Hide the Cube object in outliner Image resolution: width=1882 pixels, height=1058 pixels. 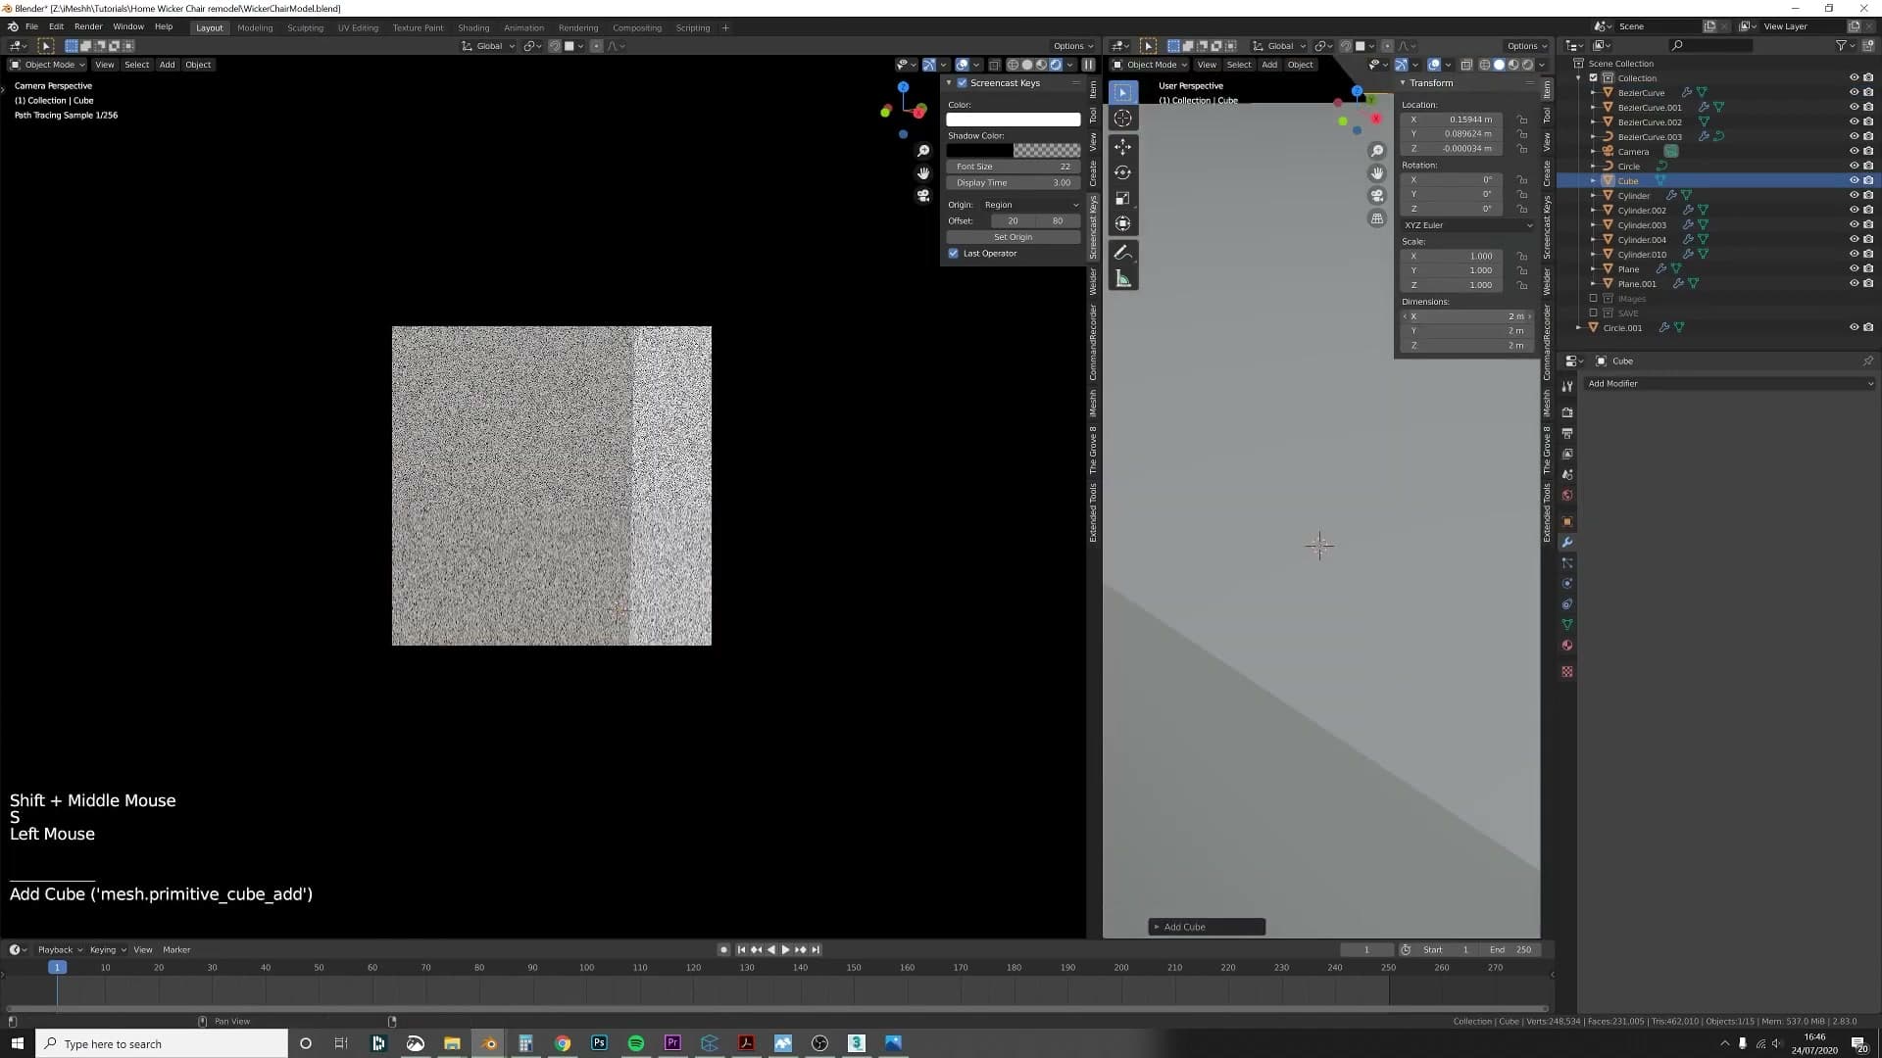pos(1854,181)
